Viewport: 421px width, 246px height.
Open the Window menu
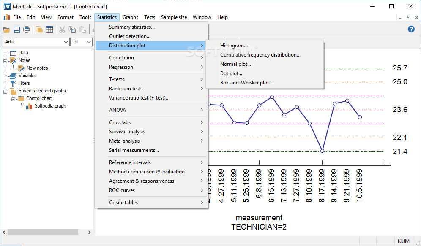[x=202, y=17]
